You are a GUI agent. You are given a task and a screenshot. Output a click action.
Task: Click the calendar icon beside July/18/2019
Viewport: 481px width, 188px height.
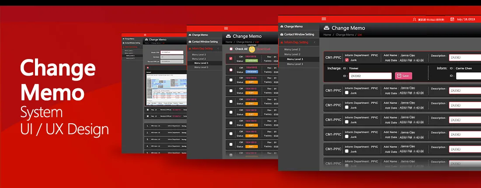point(452,19)
